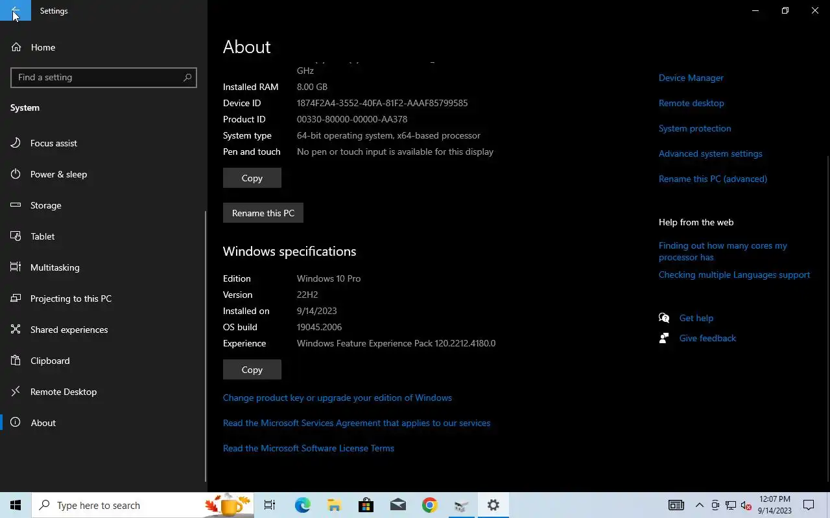
Task: Open the Remote desktop related link
Action: [691, 103]
